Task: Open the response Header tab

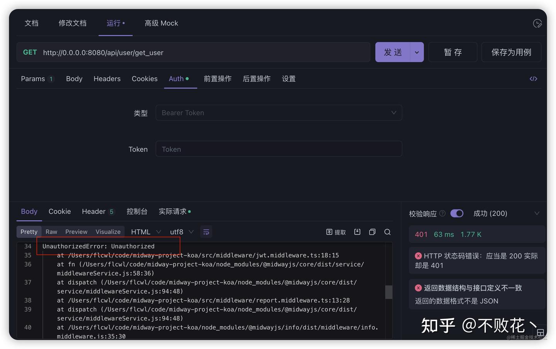Action: coord(98,211)
